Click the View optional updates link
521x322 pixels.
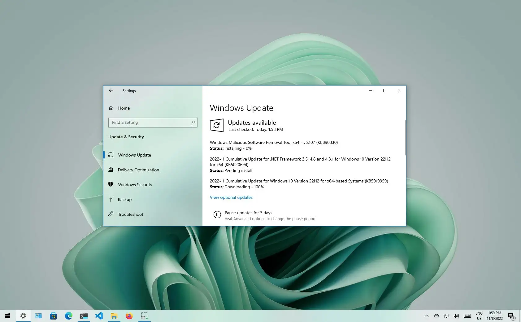231,197
